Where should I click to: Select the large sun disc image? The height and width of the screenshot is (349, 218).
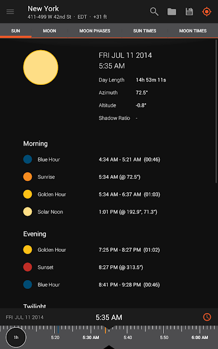[41, 67]
